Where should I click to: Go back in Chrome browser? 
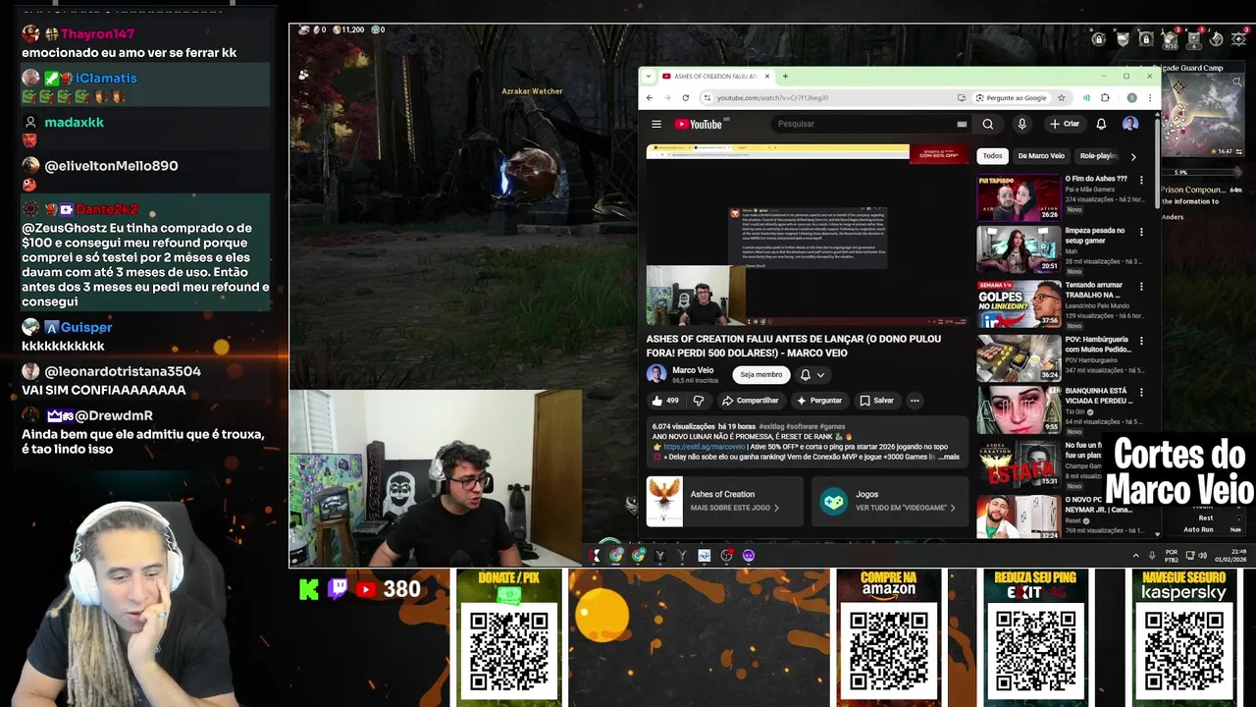pos(650,98)
